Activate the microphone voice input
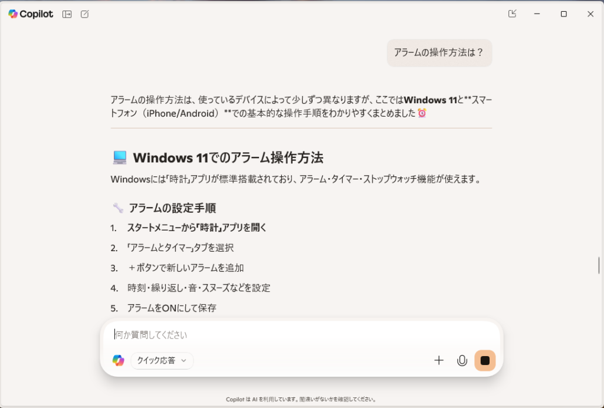 point(462,360)
